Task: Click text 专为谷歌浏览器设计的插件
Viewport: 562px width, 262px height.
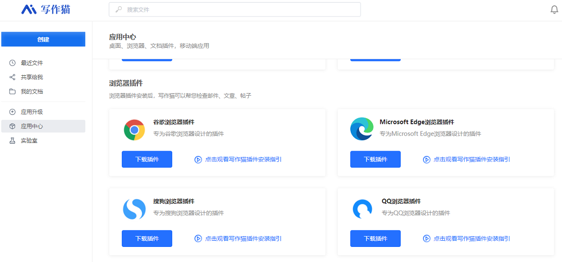Action: click(x=188, y=134)
